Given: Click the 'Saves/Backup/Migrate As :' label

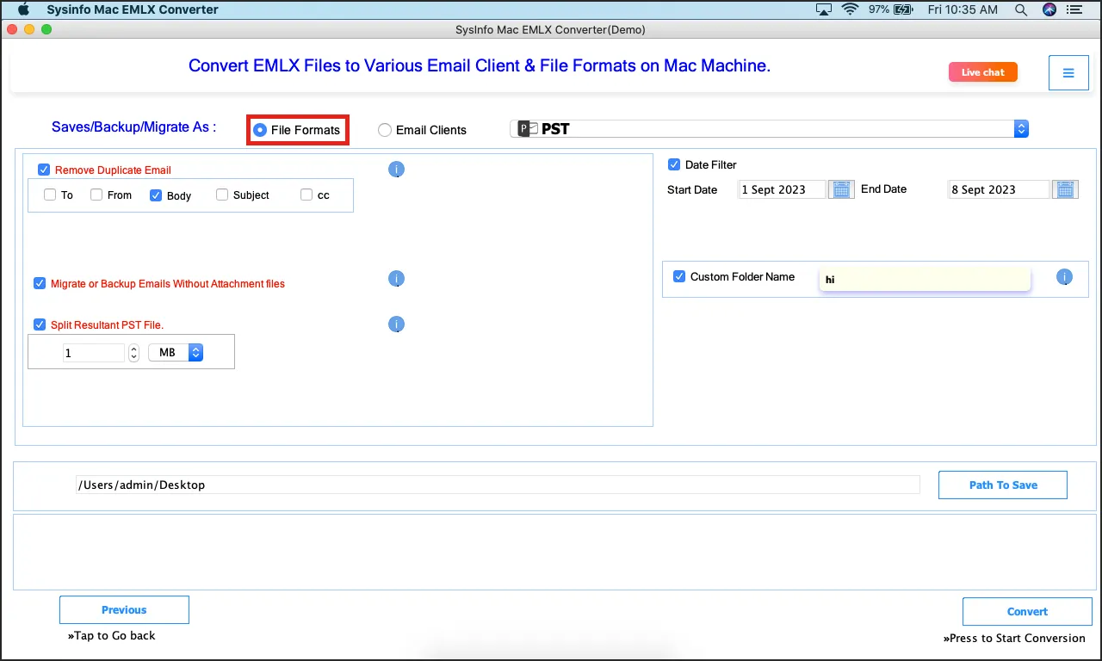Looking at the screenshot, I should [134, 127].
